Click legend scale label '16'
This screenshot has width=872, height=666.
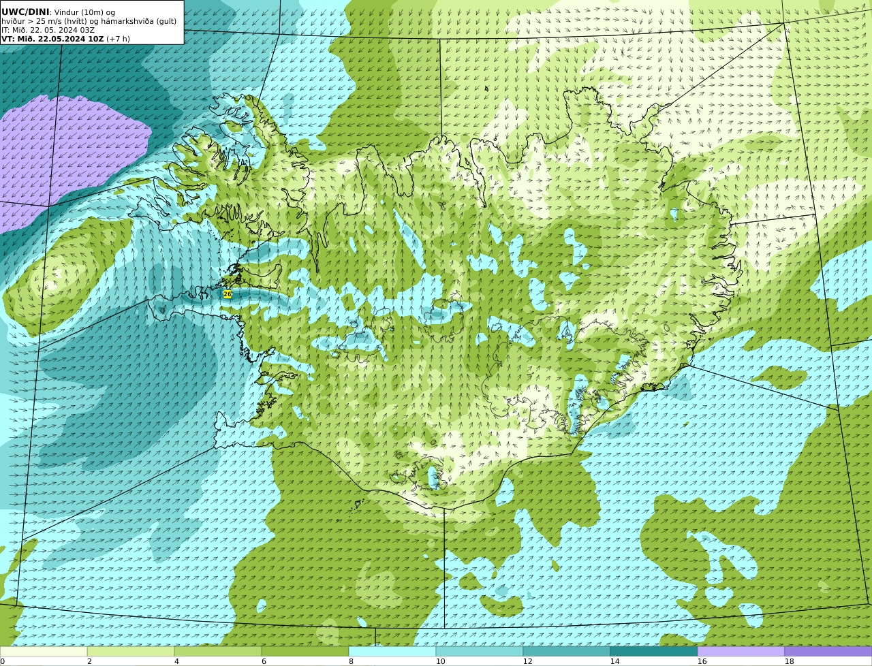coord(702,661)
